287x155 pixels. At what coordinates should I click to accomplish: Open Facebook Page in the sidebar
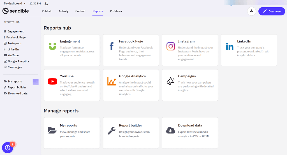point(16,37)
